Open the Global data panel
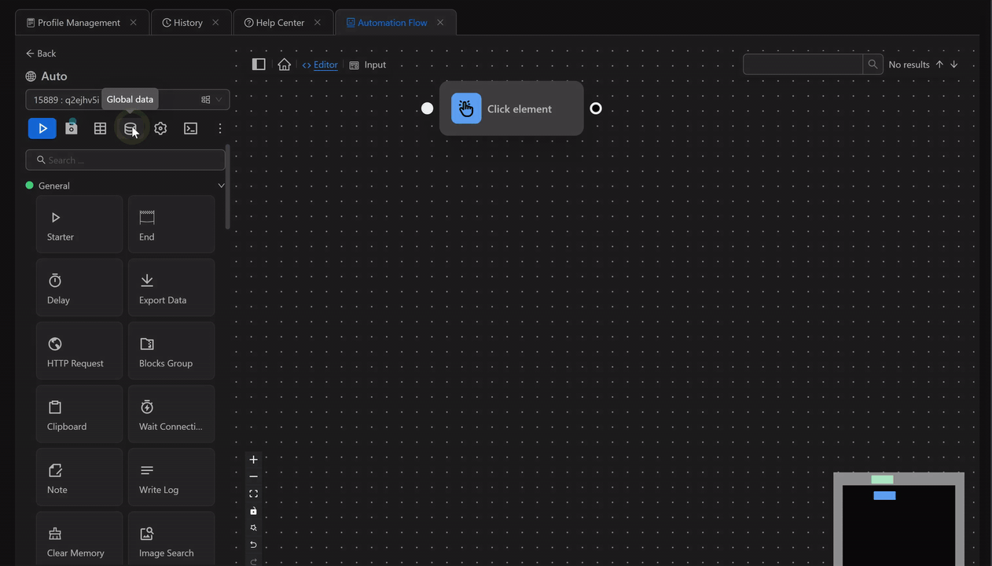This screenshot has width=992, height=566. click(130, 127)
